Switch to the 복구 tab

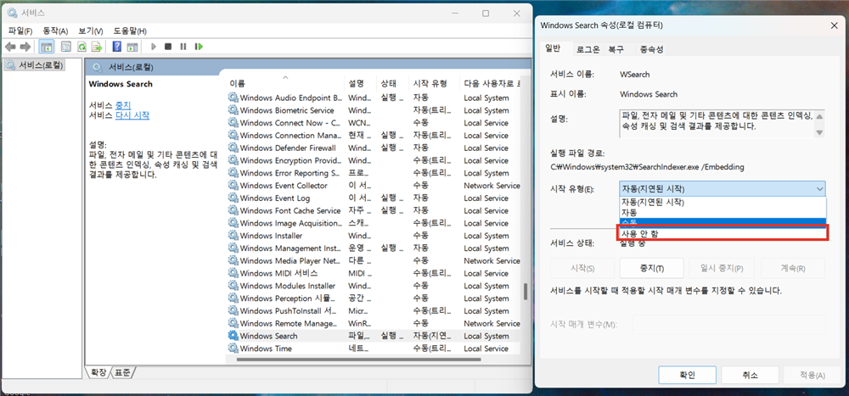click(616, 49)
